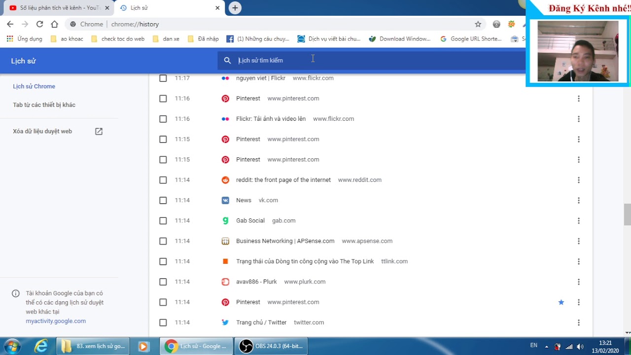Open the three-dot menu for Gab Social

pos(578,220)
